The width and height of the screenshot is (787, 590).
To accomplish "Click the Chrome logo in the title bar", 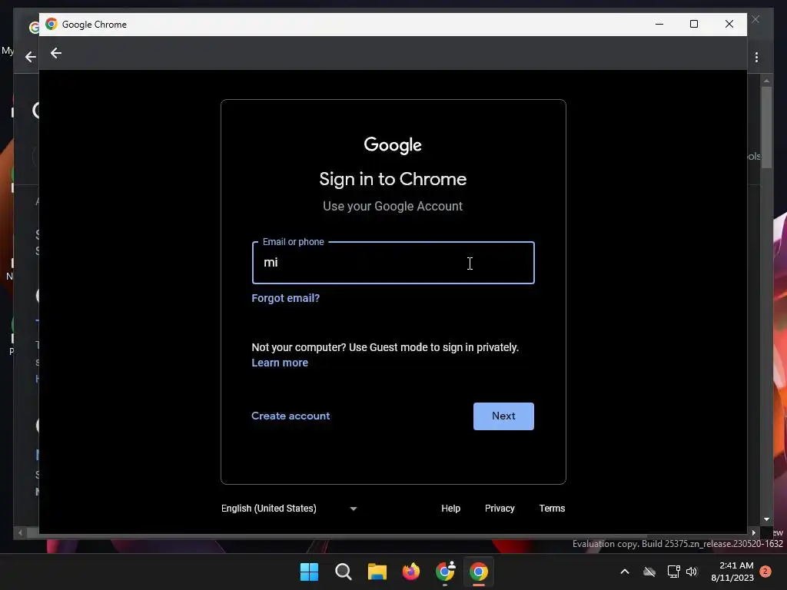I will pyautogui.click(x=51, y=24).
